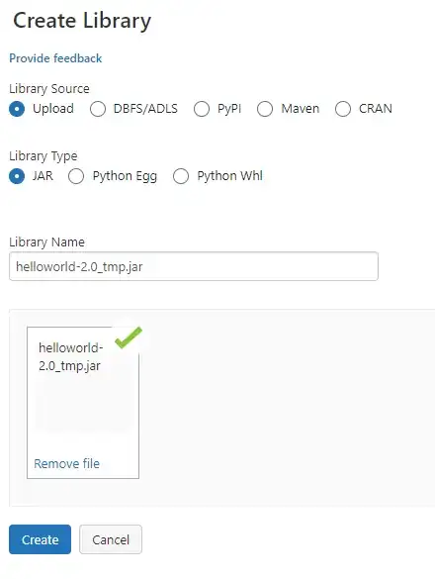Click the empty file drop zone area
The image size is (435, 579).
click(288, 408)
